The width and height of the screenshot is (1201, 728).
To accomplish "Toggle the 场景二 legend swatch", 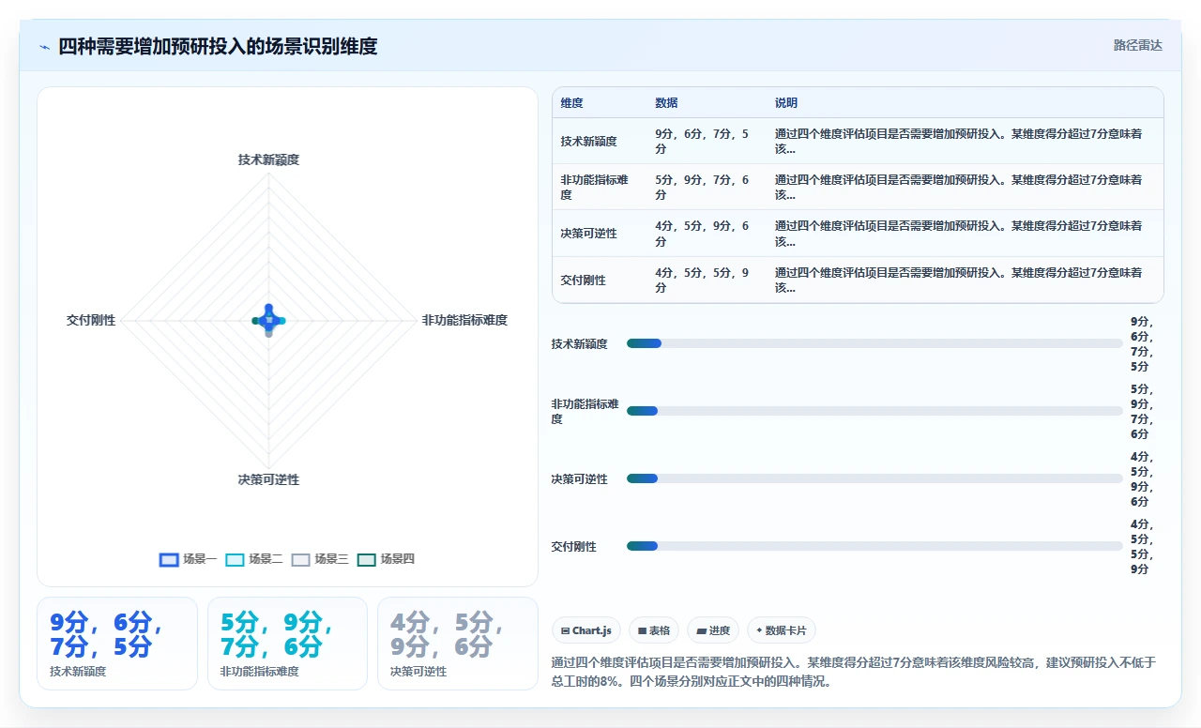I will coord(235,559).
